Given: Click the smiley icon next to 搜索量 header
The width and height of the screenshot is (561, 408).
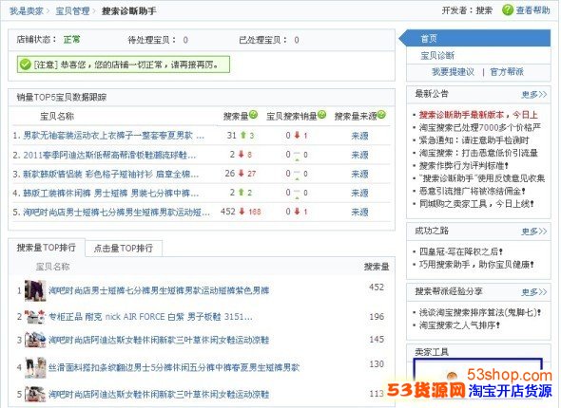Looking at the screenshot, I should [x=253, y=115].
